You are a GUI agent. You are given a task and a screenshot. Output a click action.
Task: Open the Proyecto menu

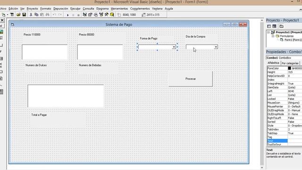(33, 8)
